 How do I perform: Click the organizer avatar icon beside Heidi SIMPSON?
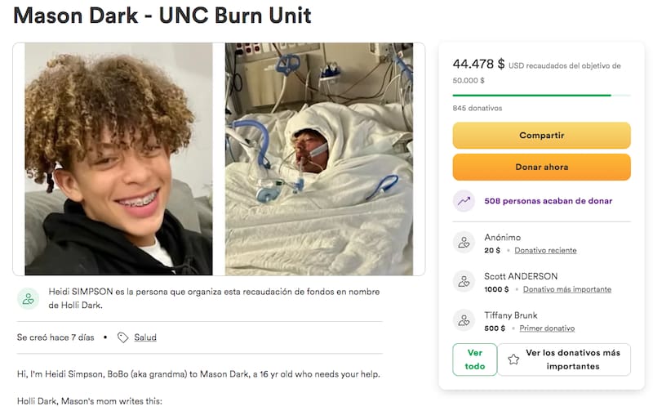[x=29, y=298]
